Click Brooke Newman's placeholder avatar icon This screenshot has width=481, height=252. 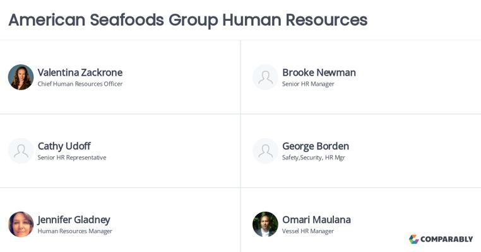(x=265, y=77)
